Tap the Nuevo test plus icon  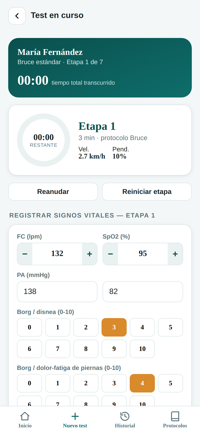(x=75, y=416)
